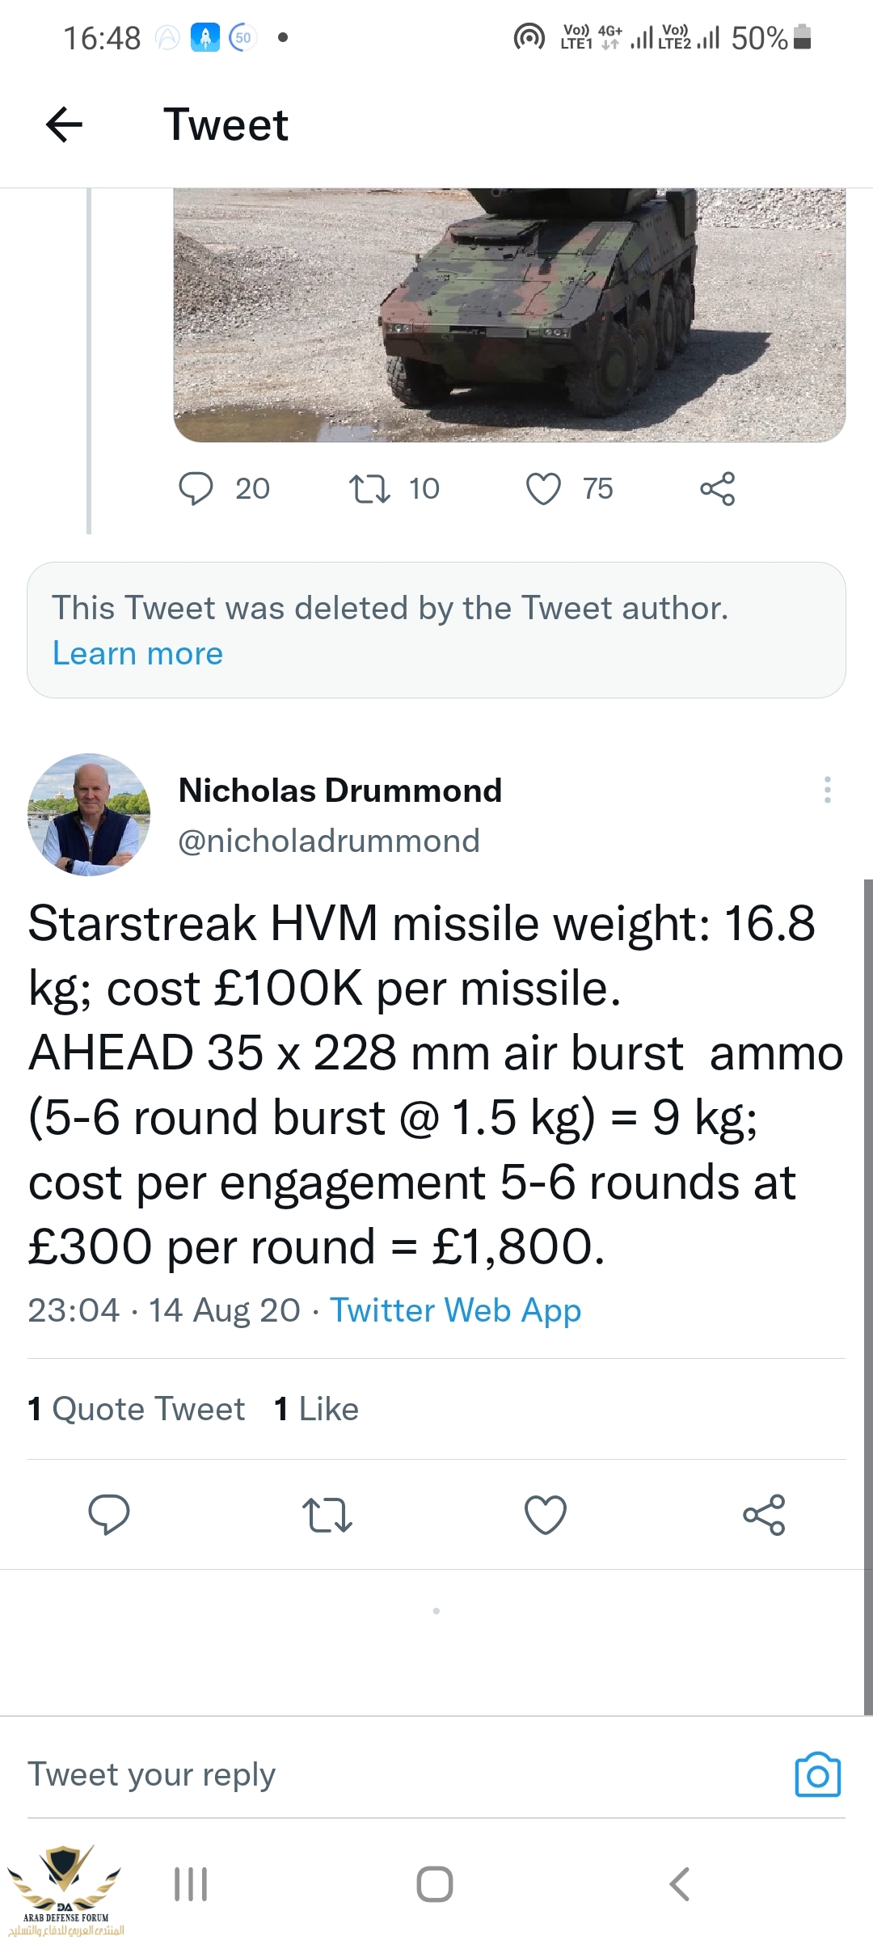Attach a photo using the camera icon
Viewport: 873px width, 1940px height.
coord(818,1775)
